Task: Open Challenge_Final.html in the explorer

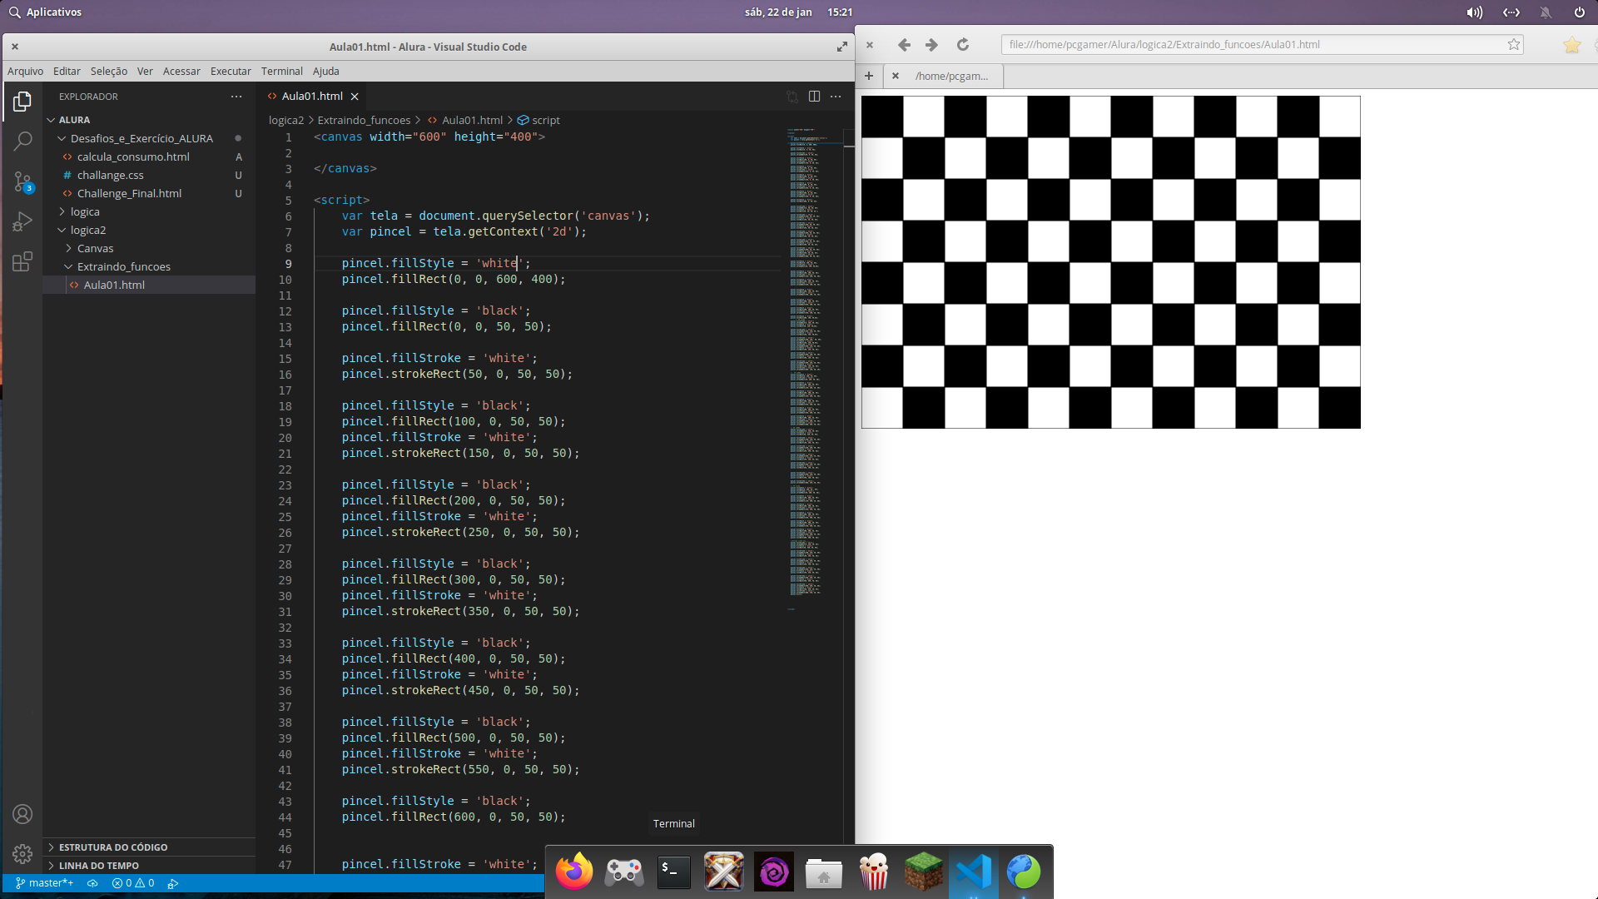Action: coord(129,193)
